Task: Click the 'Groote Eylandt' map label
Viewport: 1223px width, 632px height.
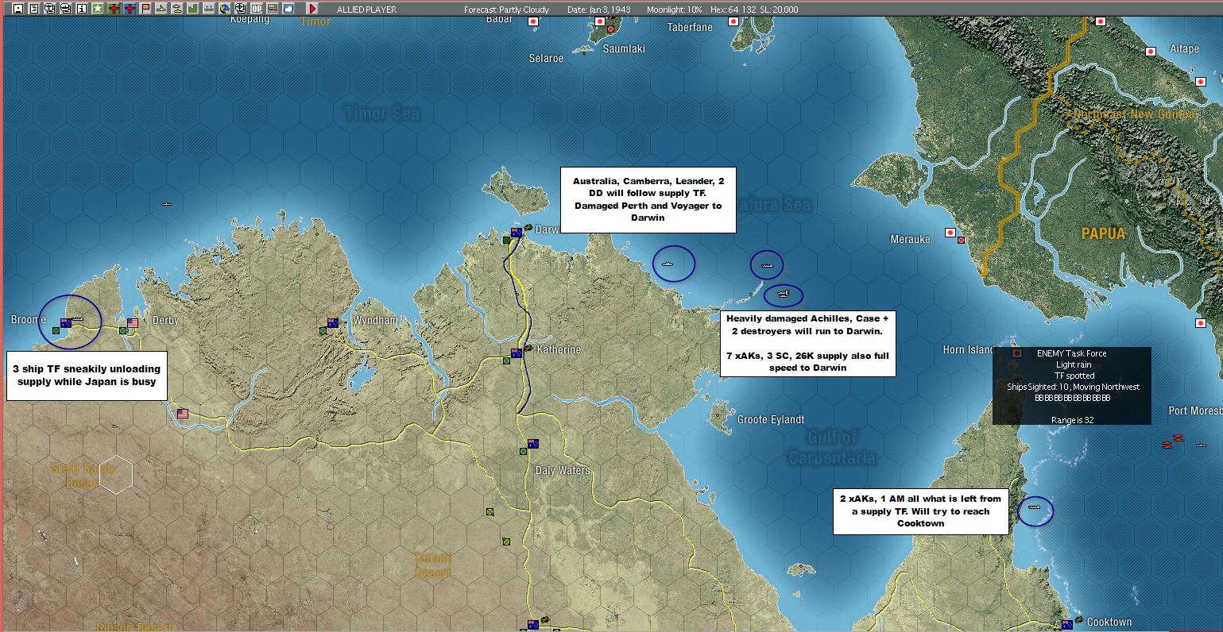Action: click(x=771, y=419)
